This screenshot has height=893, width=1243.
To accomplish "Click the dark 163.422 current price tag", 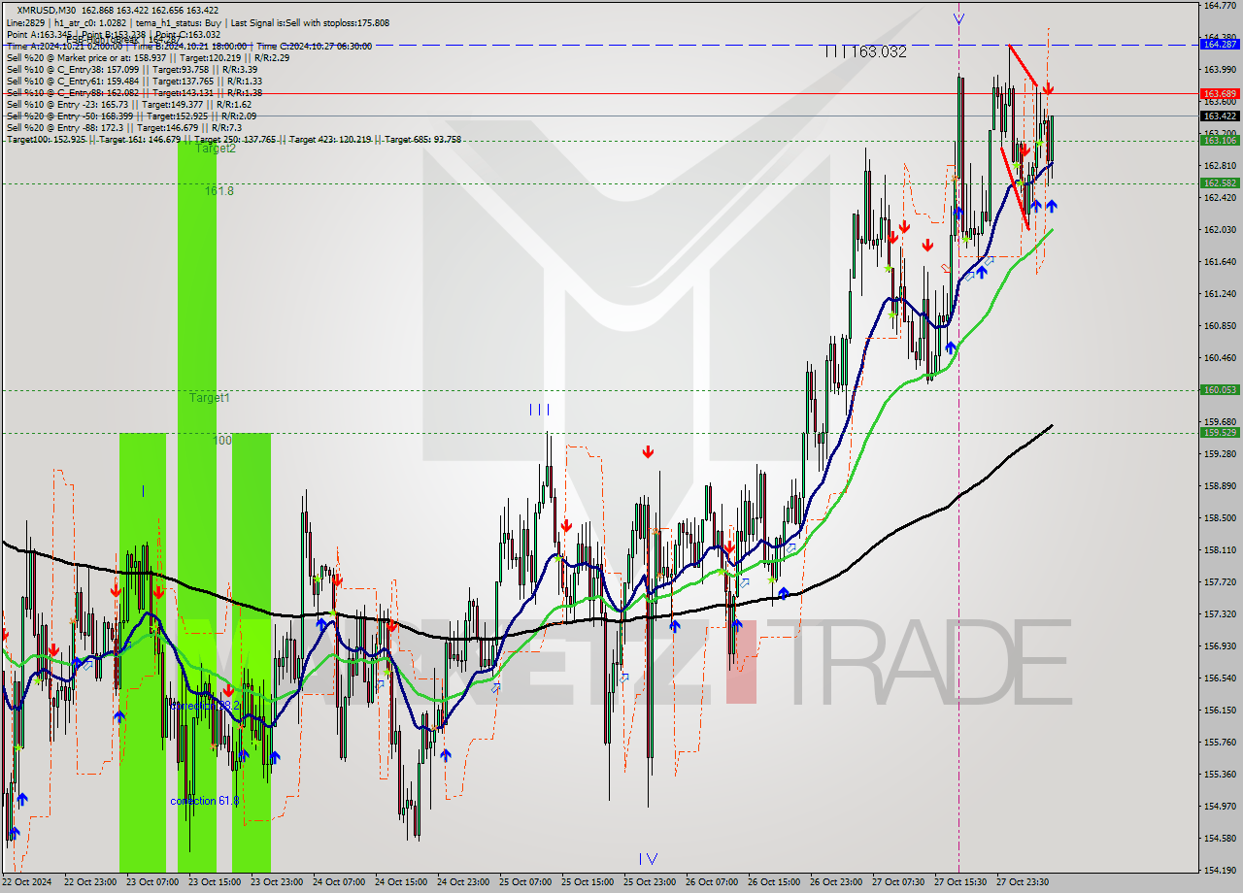I will [1220, 116].
